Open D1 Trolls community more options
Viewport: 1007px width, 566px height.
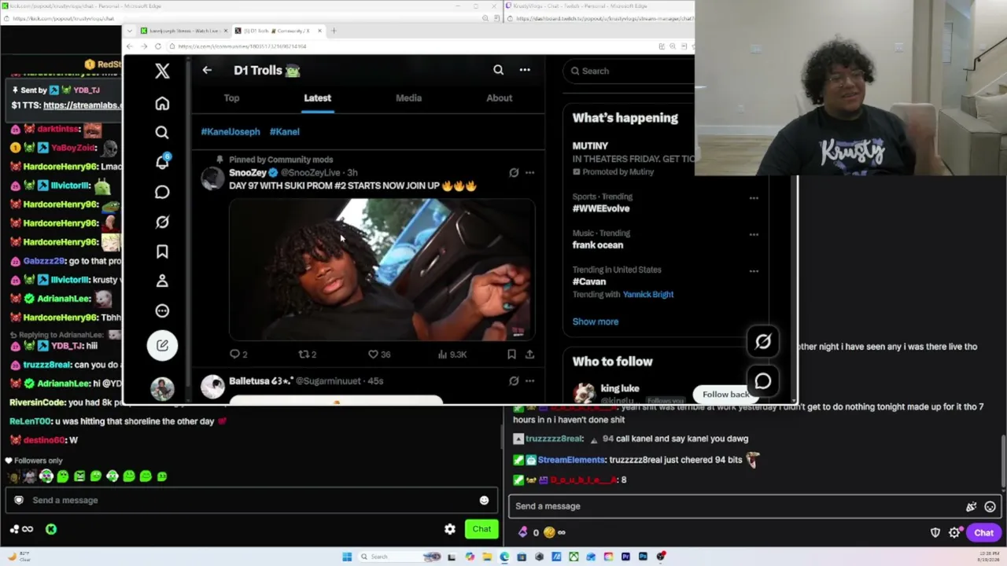point(525,70)
